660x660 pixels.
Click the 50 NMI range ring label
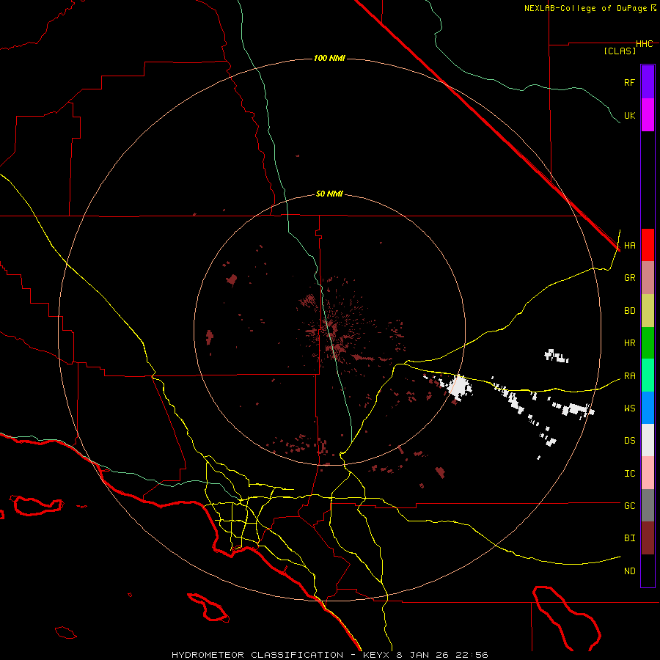click(329, 194)
